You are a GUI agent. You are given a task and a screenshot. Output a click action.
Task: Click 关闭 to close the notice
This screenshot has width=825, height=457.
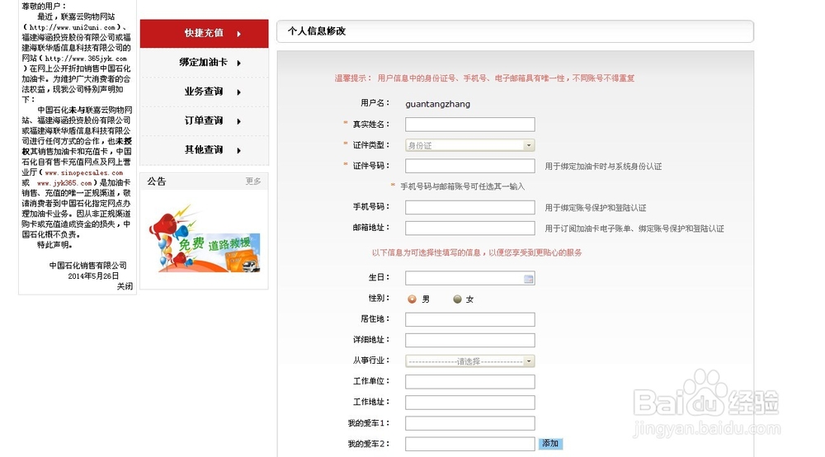125,286
